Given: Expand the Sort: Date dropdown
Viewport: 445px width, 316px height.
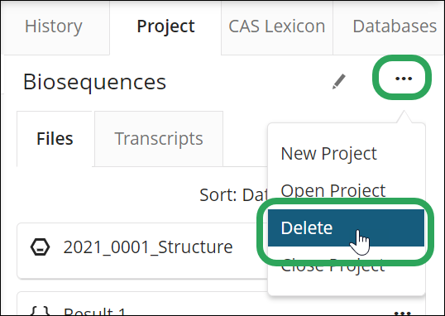Looking at the screenshot, I should (233, 195).
